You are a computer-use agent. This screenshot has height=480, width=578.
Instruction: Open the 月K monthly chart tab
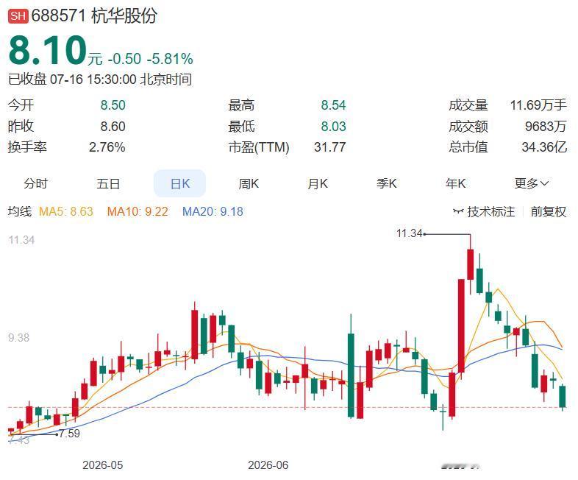(318, 183)
